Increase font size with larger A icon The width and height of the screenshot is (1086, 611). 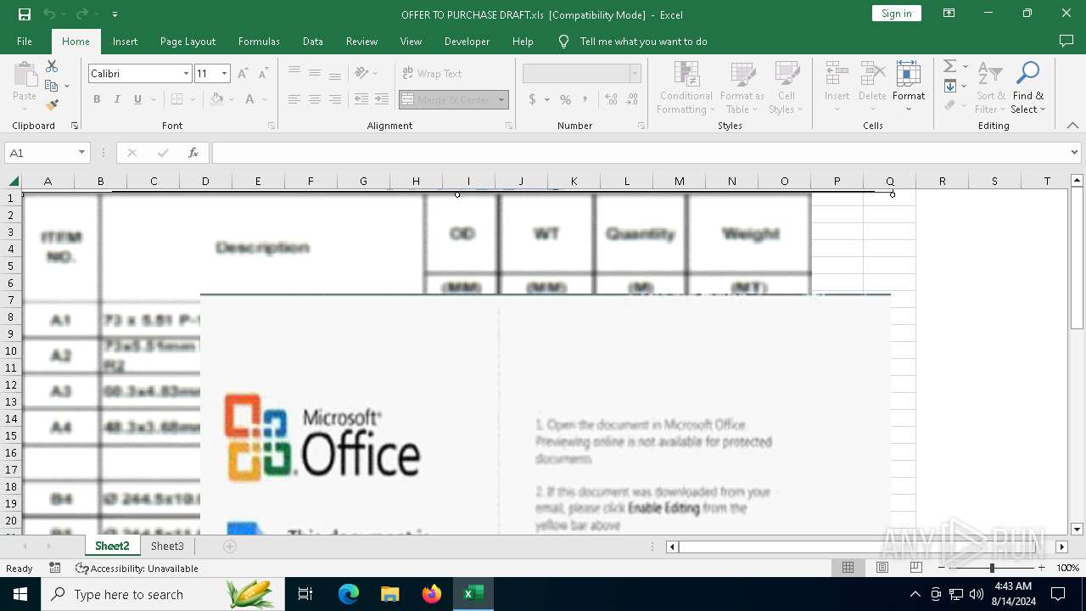tap(244, 74)
